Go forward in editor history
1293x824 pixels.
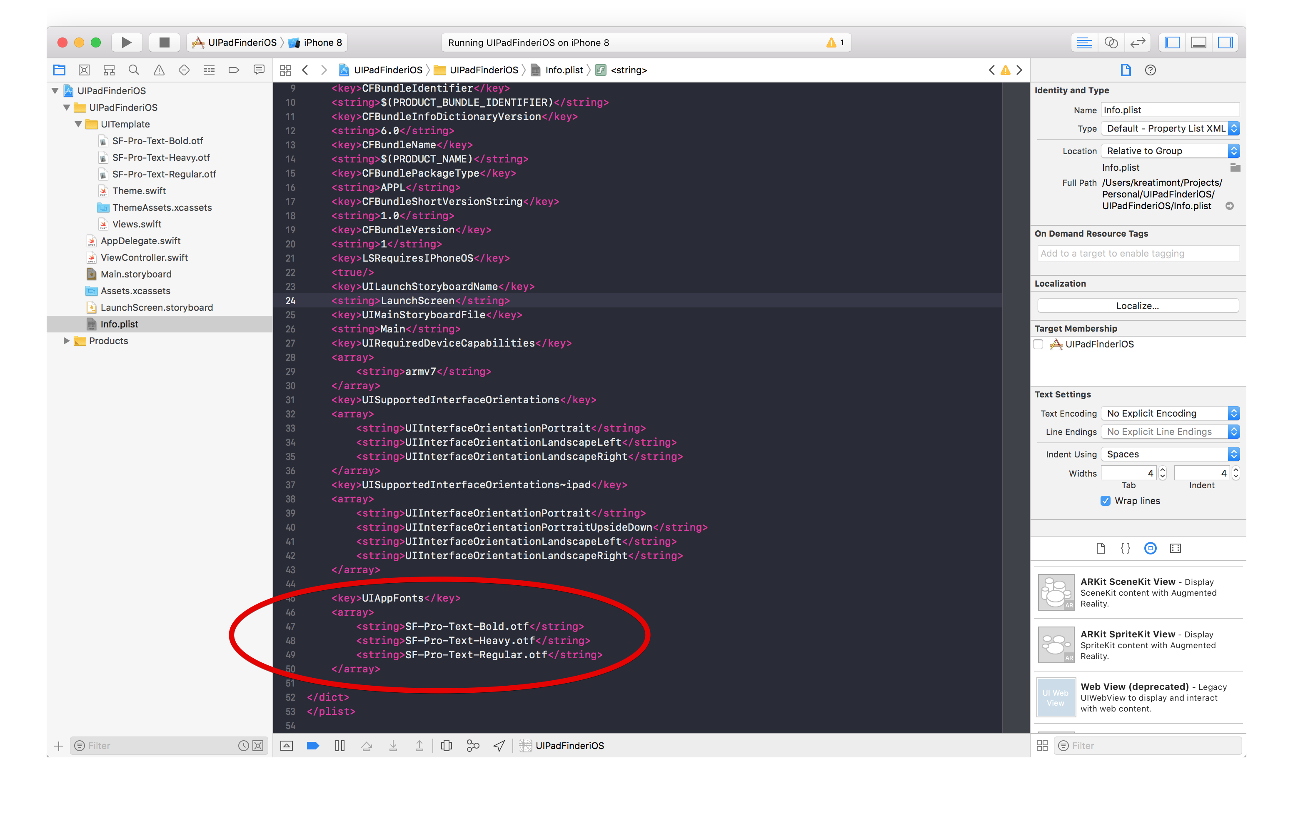[x=324, y=70]
